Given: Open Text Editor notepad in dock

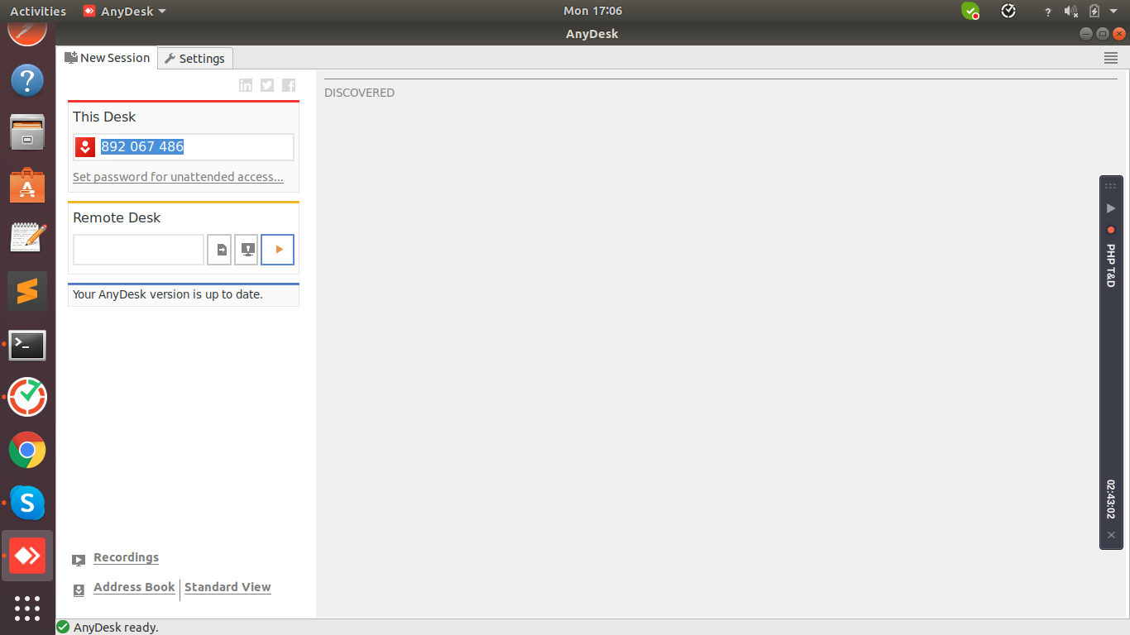Looking at the screenshot, I should coord(27,238).
